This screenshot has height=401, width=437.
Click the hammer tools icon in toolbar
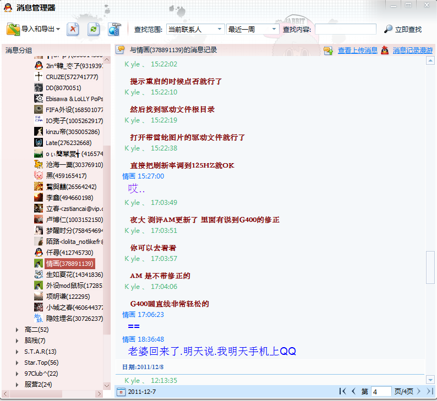coord(114,29)
